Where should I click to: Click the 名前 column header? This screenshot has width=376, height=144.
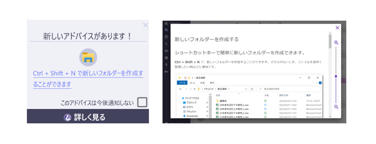[x=218, y=95]
